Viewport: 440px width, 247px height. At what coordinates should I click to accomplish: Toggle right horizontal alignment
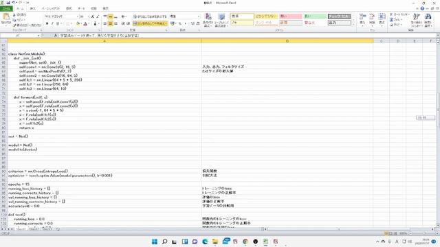tap(115, 24)
